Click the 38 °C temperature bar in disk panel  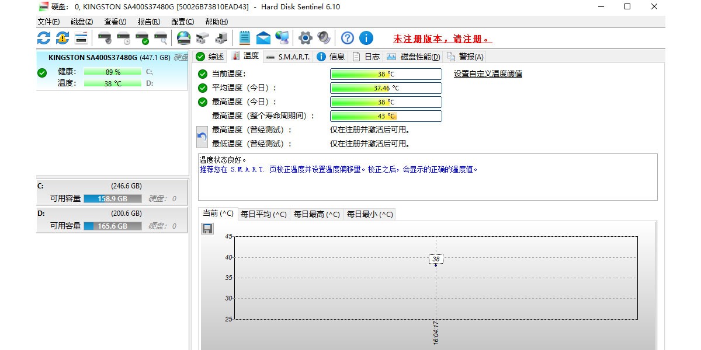[x=113, y=83]
